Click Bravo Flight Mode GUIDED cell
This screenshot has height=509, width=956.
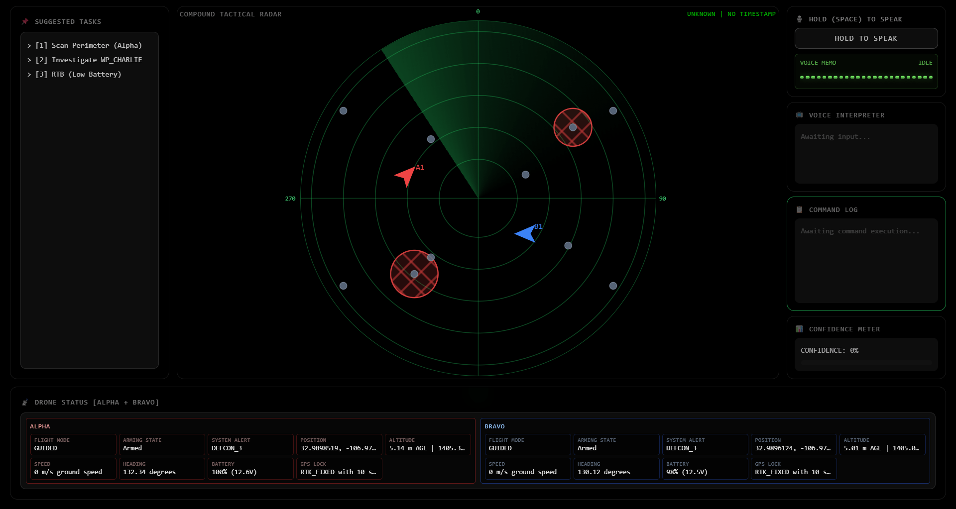pyautogui.click(x=528, y=444)
